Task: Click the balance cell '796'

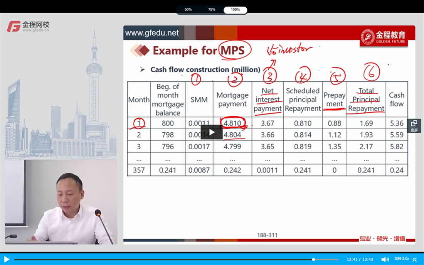Action: pos(168,147)
